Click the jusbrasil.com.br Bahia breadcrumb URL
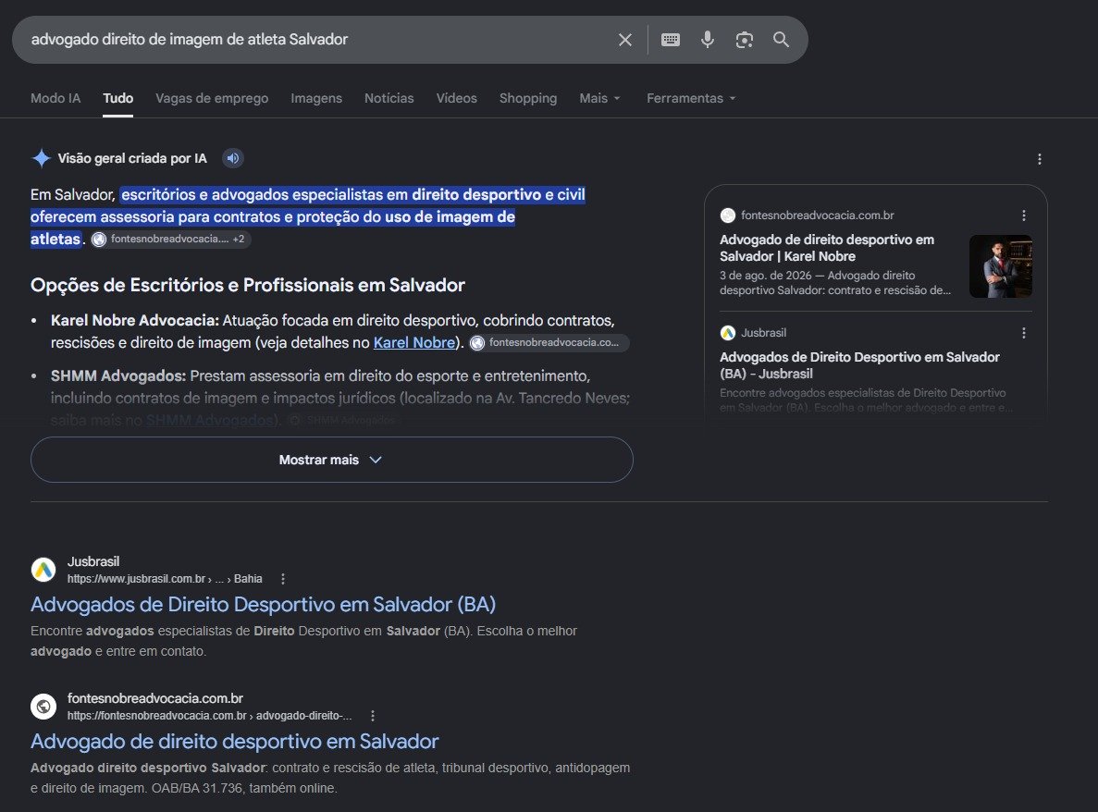1098x812 pixels. point(165,579)
